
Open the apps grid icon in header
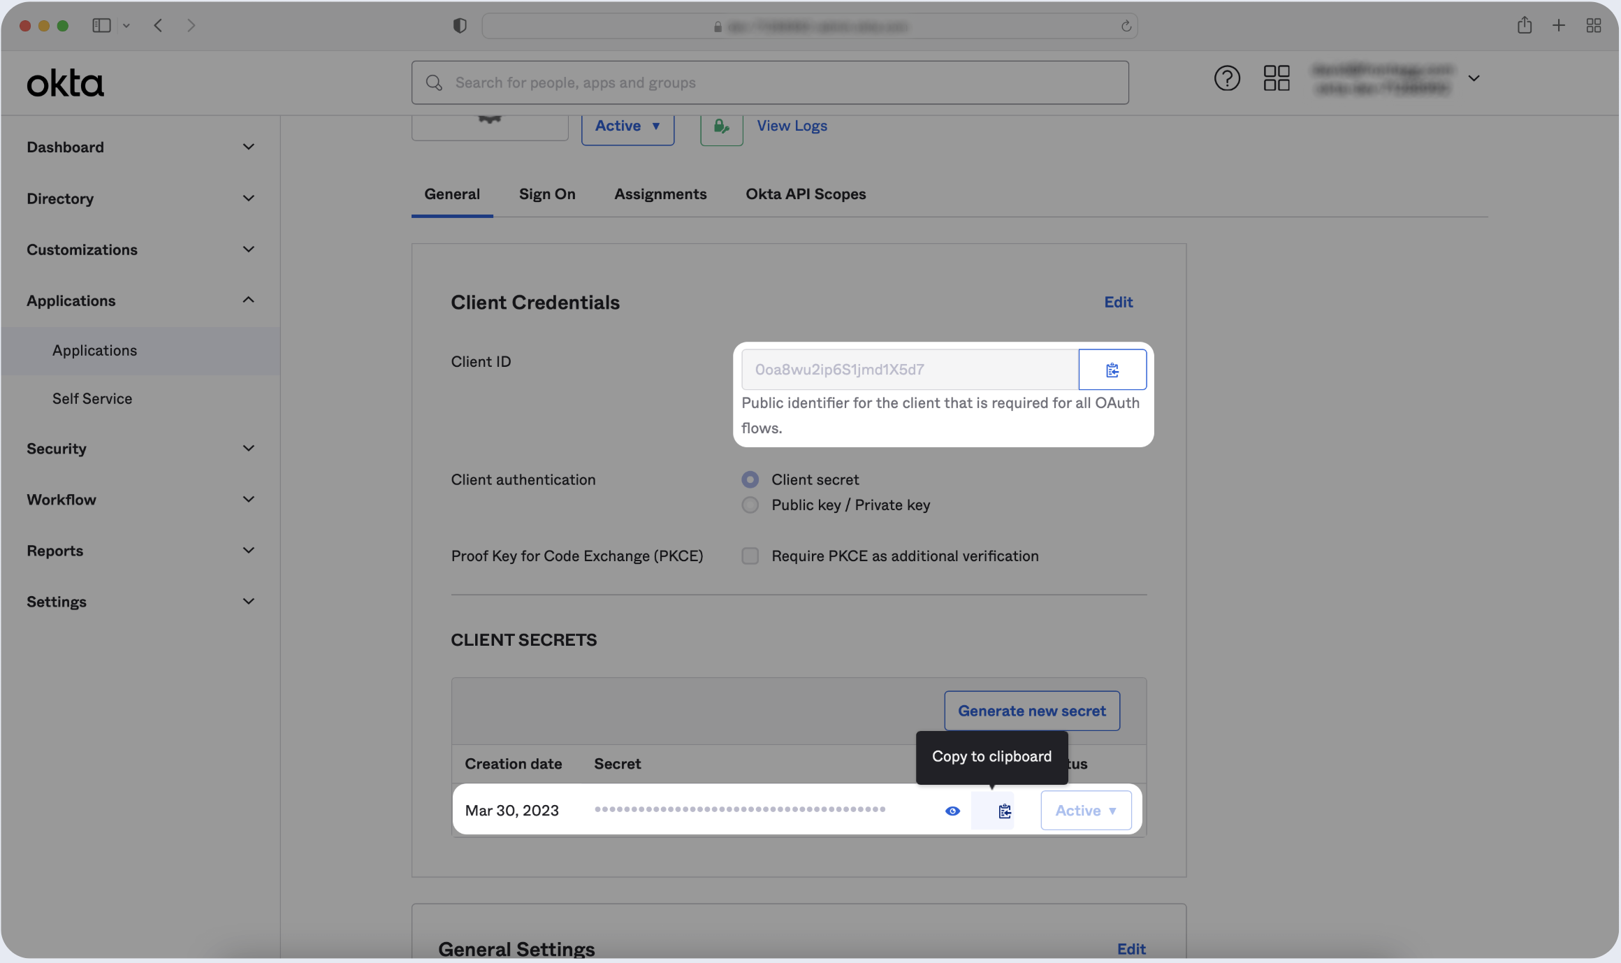point(1276,78)
